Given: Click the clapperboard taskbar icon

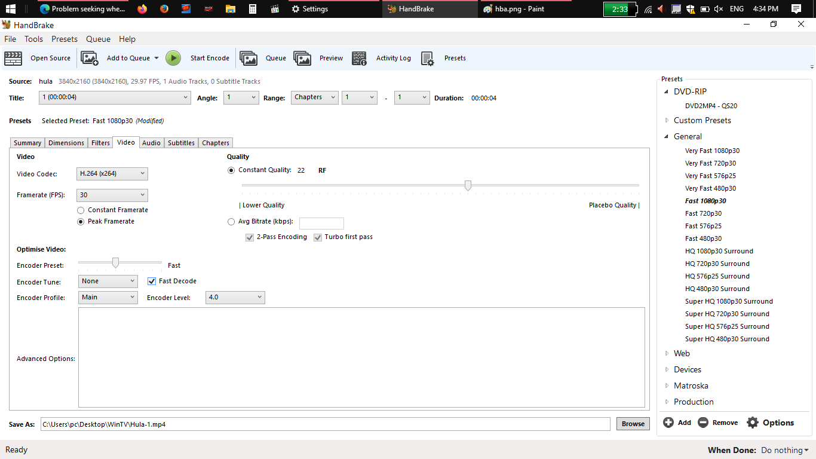Looking at the screenshot, I should point(275,9).
